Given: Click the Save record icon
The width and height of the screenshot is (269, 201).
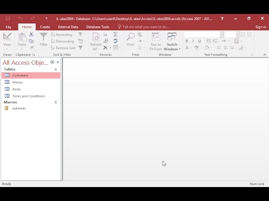Looking at the screenshot, I should click(105, 41).
